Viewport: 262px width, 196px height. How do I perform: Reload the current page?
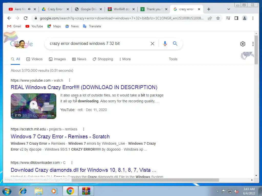click(x=26, y=18)
